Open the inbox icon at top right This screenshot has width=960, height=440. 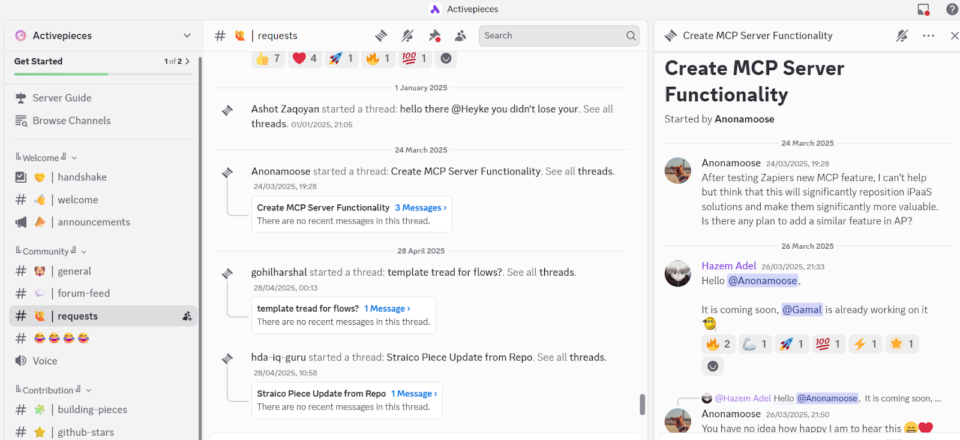tap(923, 9)
